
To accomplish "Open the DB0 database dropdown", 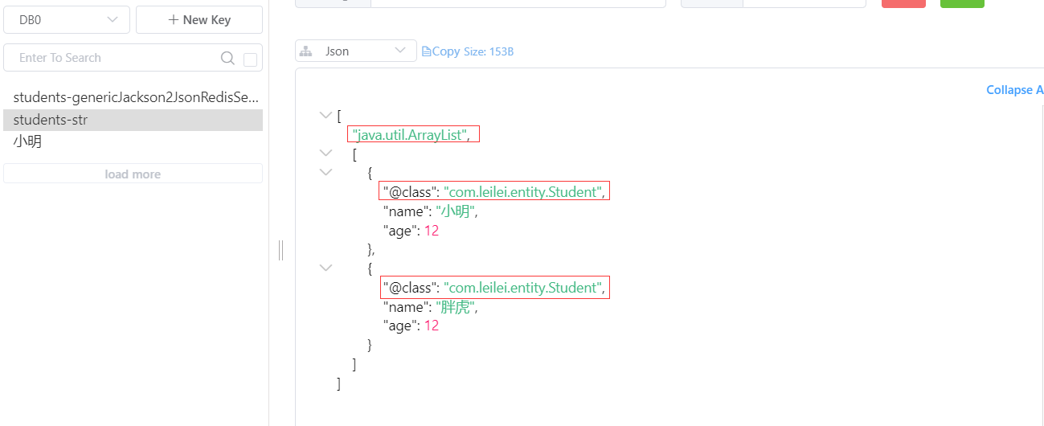I will pos(67,20).
